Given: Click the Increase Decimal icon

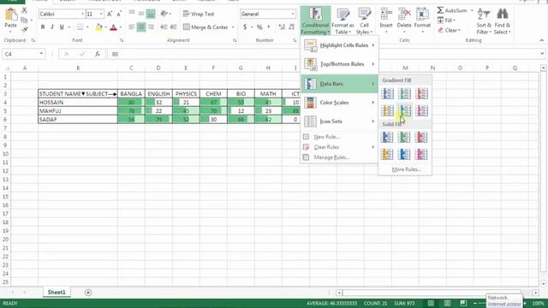Looking at the screenshot, I should [x=282, y=27].
